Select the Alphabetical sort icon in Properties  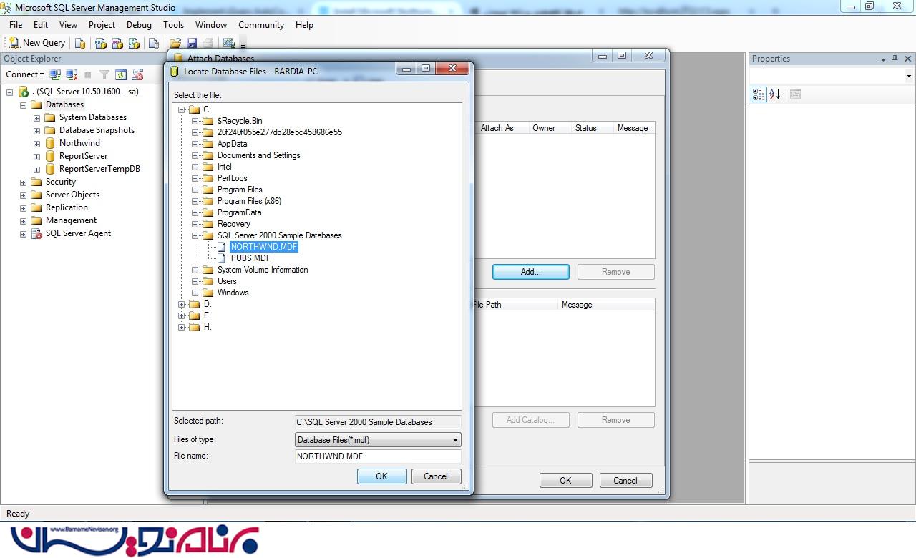click(x=774, y=94)
